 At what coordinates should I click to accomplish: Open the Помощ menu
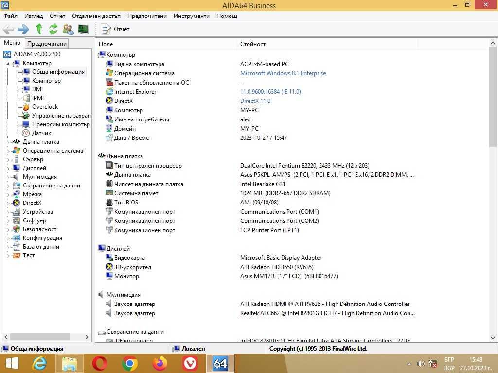[x=227, y=16]
